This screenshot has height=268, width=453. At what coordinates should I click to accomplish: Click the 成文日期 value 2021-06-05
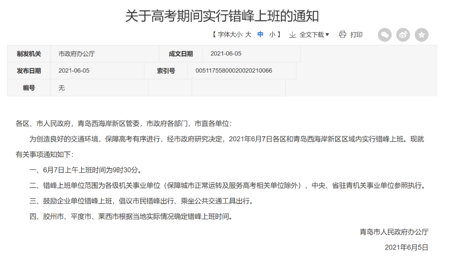pyautogui.click(x=226, y=54)
